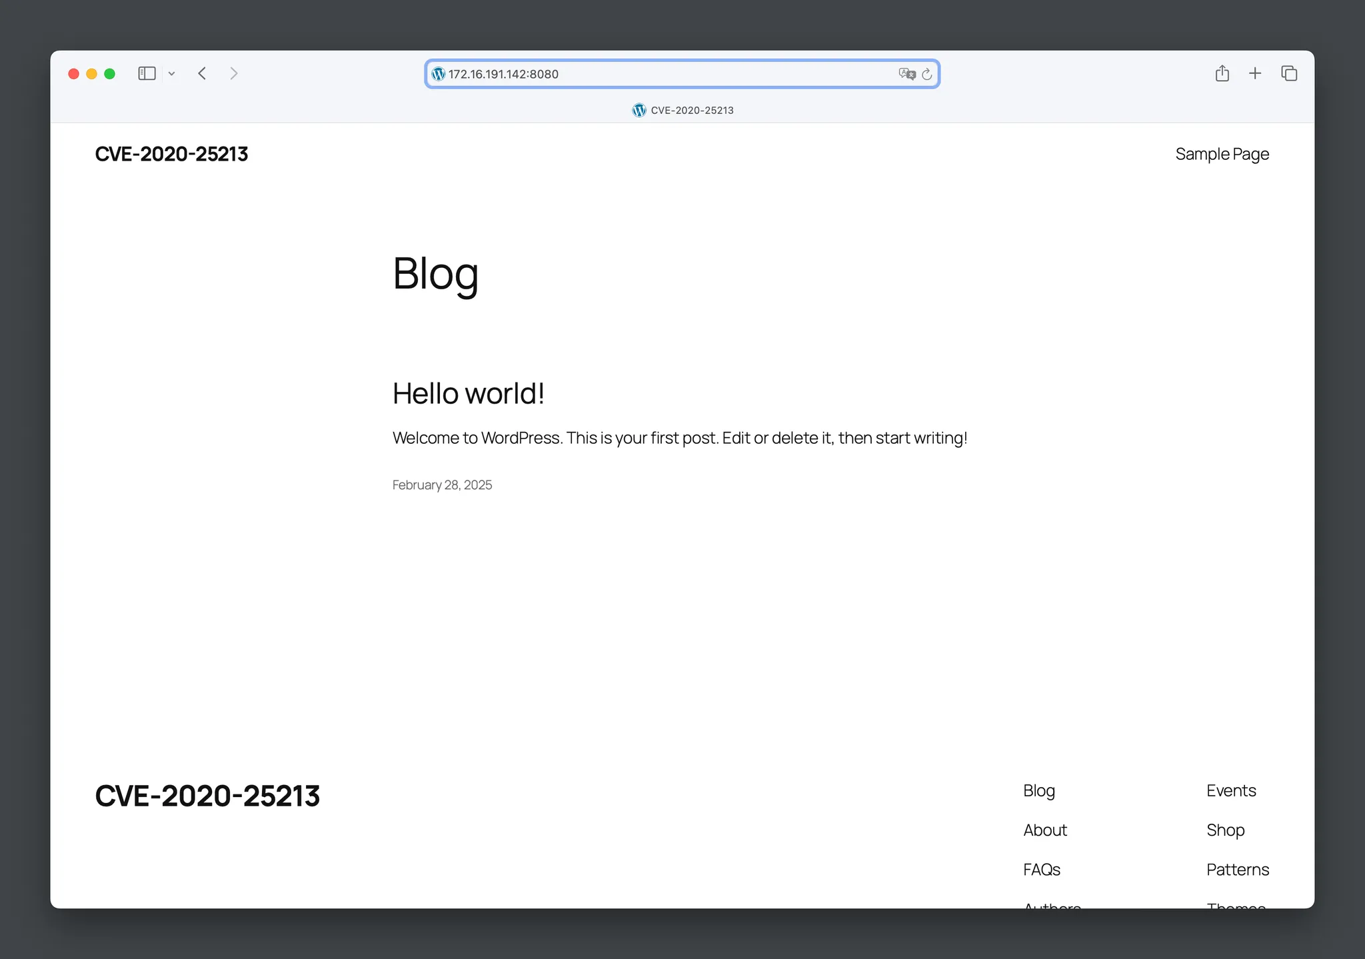This screenshot has height=959, width=1365.
Task: Open the Hello world! post title
Action: click(x=469, y=393)
